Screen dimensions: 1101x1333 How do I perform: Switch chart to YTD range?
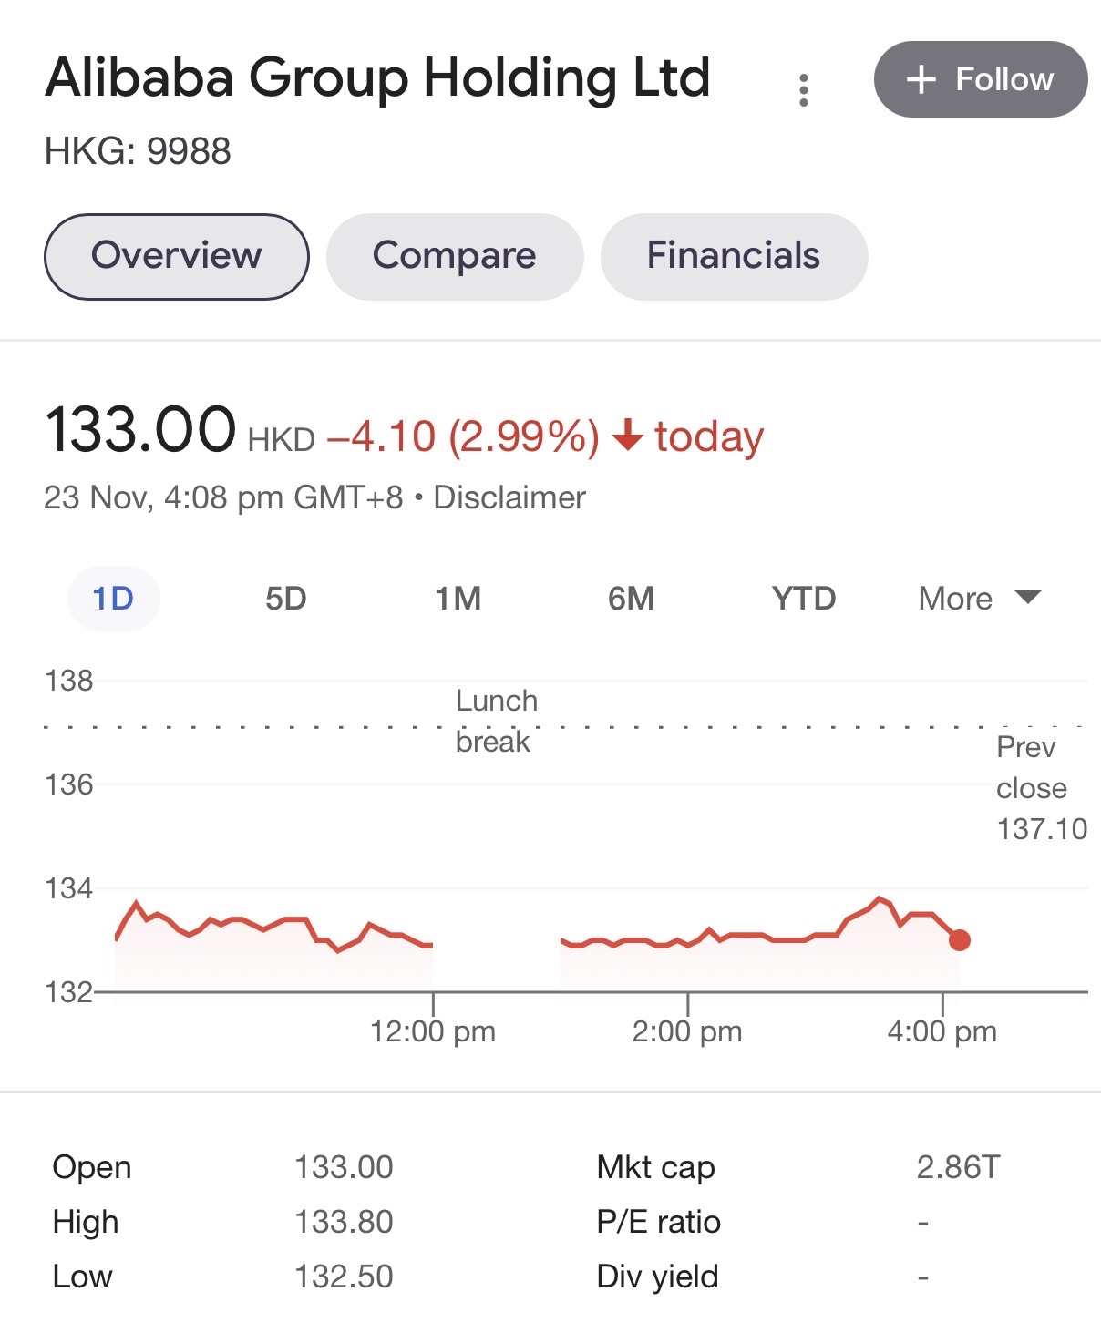tap(803, 599)
